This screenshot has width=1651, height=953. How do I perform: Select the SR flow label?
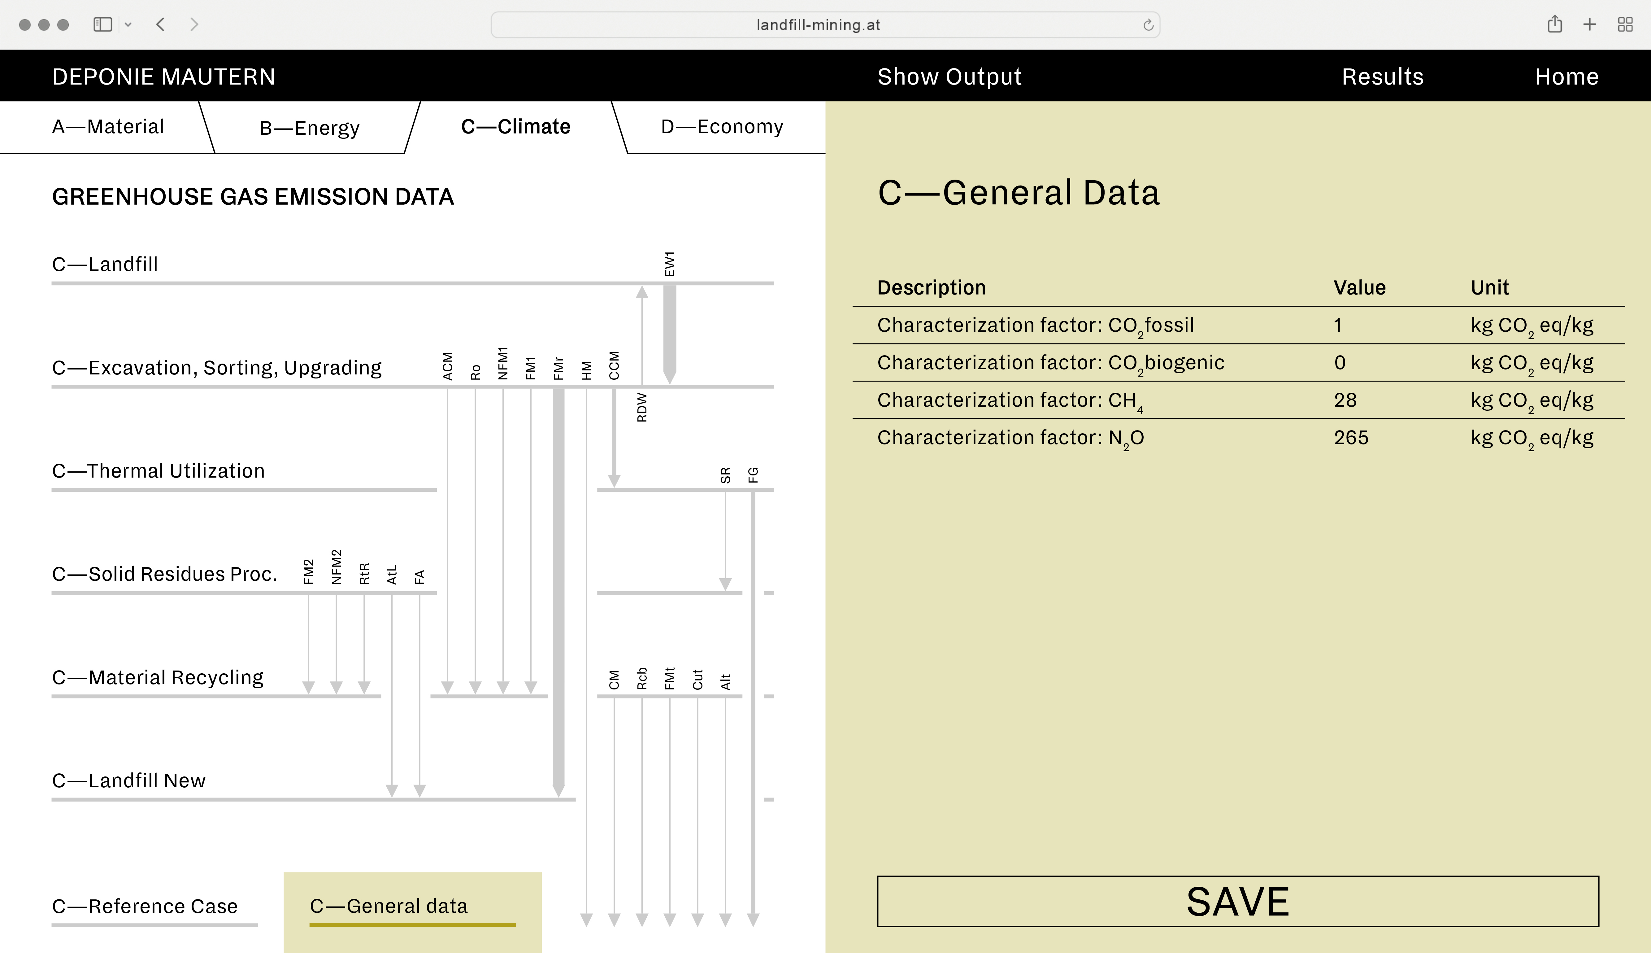725,475
